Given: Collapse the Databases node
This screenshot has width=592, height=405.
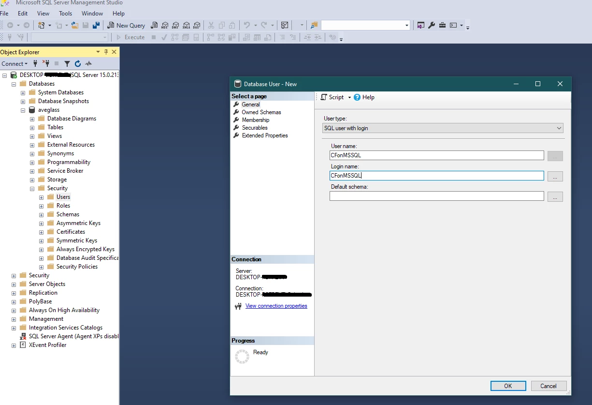Looking at the screenshot, I should 14,84.
